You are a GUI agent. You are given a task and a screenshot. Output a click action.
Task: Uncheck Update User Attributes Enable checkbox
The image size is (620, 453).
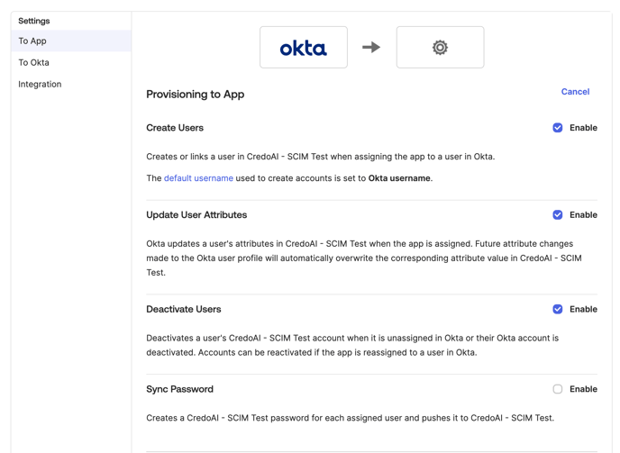click(558, 214)
